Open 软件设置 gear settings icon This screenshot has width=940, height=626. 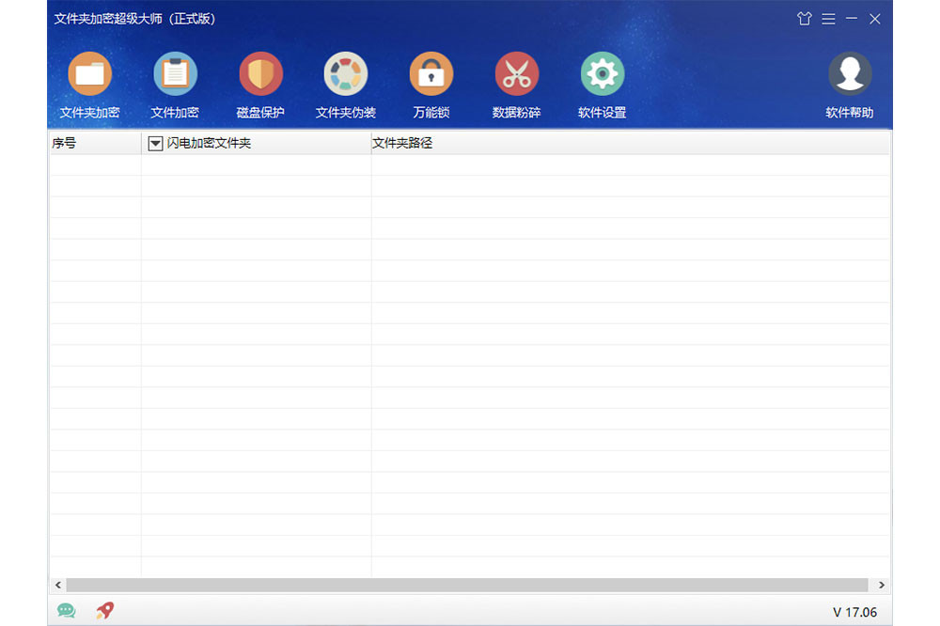pyautogui.click(x=602, y=74)
